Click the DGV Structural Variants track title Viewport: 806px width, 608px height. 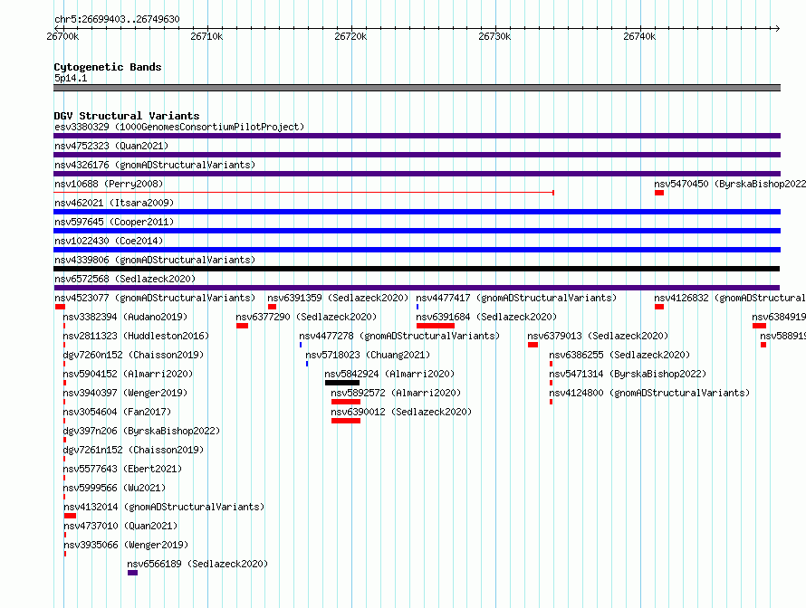pos(127,116)
